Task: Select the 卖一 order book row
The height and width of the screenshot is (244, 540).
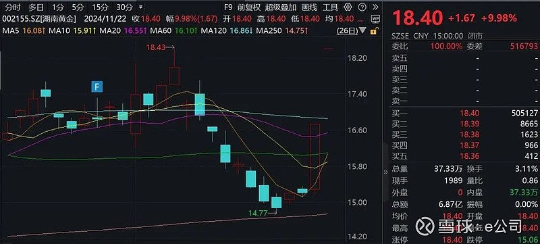Action: pyautogui.click(x=465, y=101)
